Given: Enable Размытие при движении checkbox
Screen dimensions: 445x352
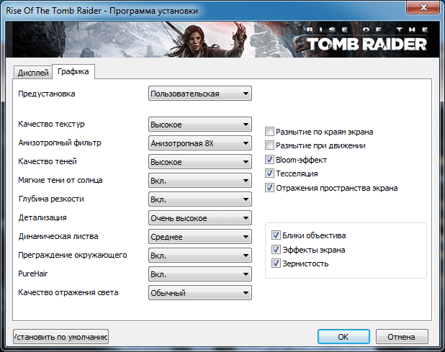Looking at the screenshot, I should pos(269,145).
